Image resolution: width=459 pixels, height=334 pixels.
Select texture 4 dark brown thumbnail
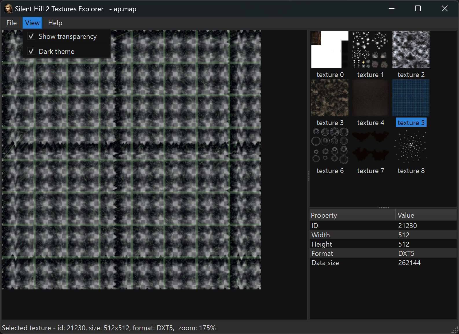tap(370, 98)
